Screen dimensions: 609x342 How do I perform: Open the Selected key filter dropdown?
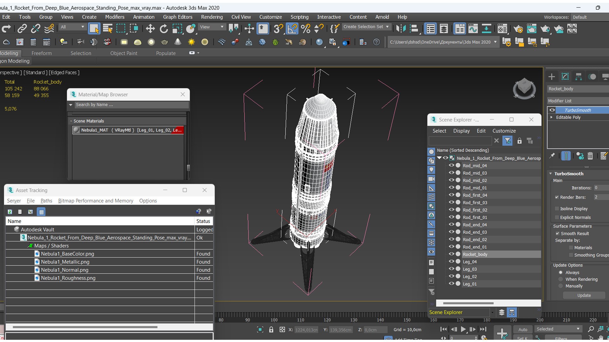tap(558, 329)
